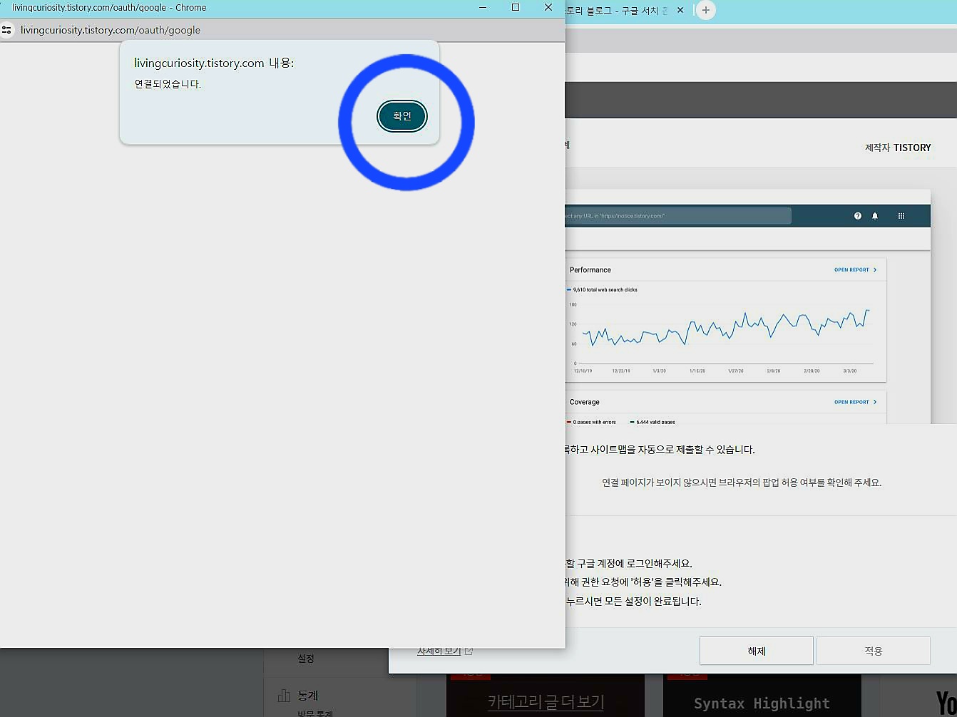Image resolution: width=957 pixels, height=717 pixels.
Task: Click popup hint text about 팝업 허용
Action: (x=742, y=483)
